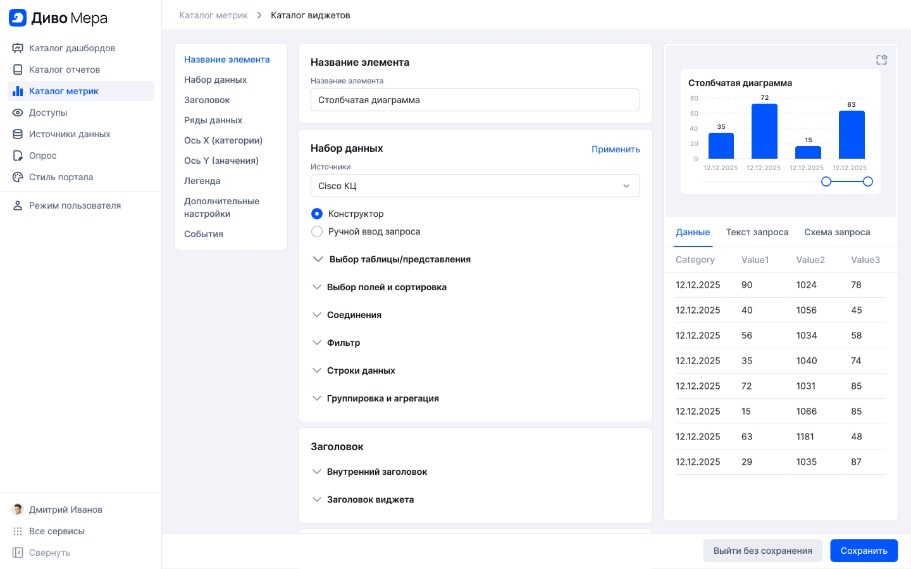The image size is (911, 569).
Task: Expand Группировка и агрегация section
Action: pos(317,398)
